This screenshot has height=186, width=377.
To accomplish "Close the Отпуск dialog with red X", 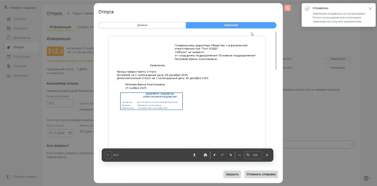I will pyautogui.click(x=288, y=8).
